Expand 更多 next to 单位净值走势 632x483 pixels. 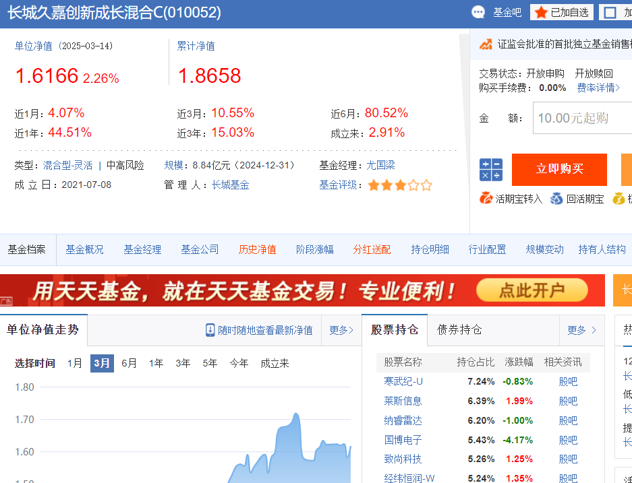[341, 331]
